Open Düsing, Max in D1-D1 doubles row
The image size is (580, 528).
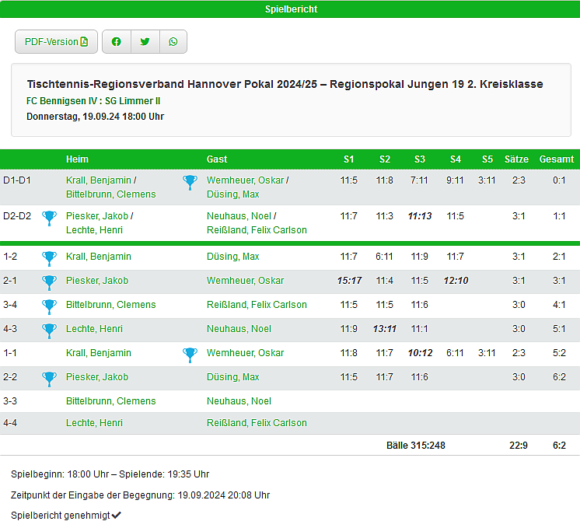(x=232, y=194)
